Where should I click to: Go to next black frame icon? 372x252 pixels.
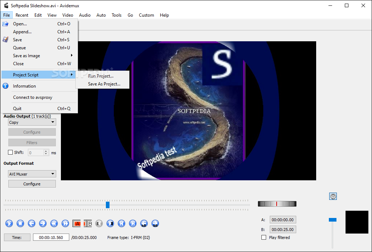click(110, 223)
